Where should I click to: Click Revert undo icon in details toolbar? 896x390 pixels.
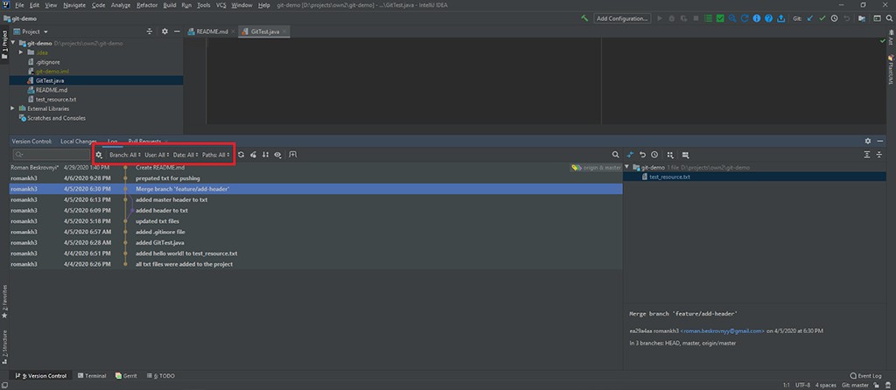[x=642, y=155]
